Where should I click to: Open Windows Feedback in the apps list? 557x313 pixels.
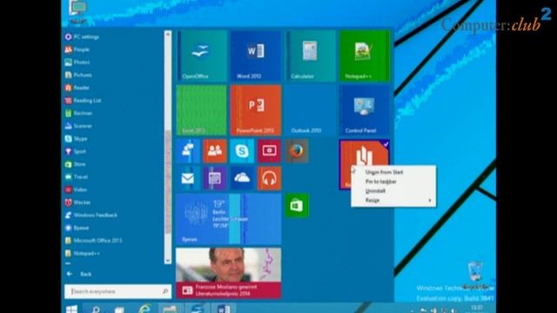91,215
